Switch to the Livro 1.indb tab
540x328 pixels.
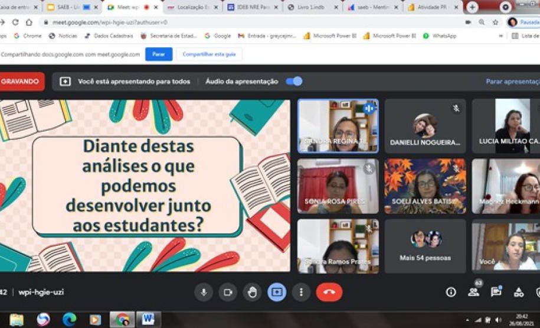tap(312, 8)
